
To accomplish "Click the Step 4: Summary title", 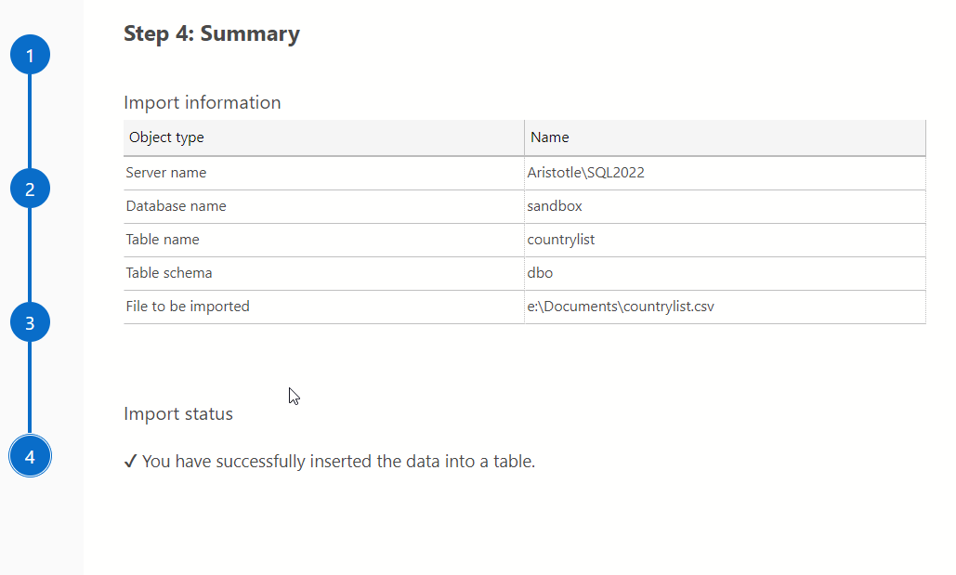I will click(x=212, y=34).
